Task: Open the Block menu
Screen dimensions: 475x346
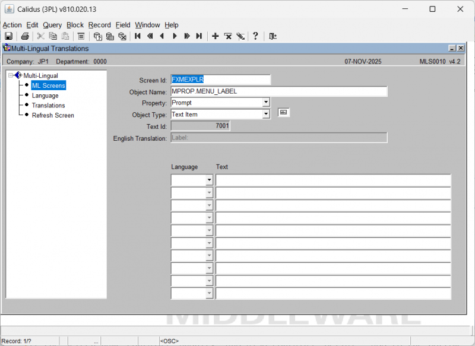Action: pos(75,25)
